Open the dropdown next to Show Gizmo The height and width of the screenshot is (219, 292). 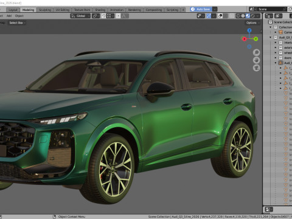214,16
